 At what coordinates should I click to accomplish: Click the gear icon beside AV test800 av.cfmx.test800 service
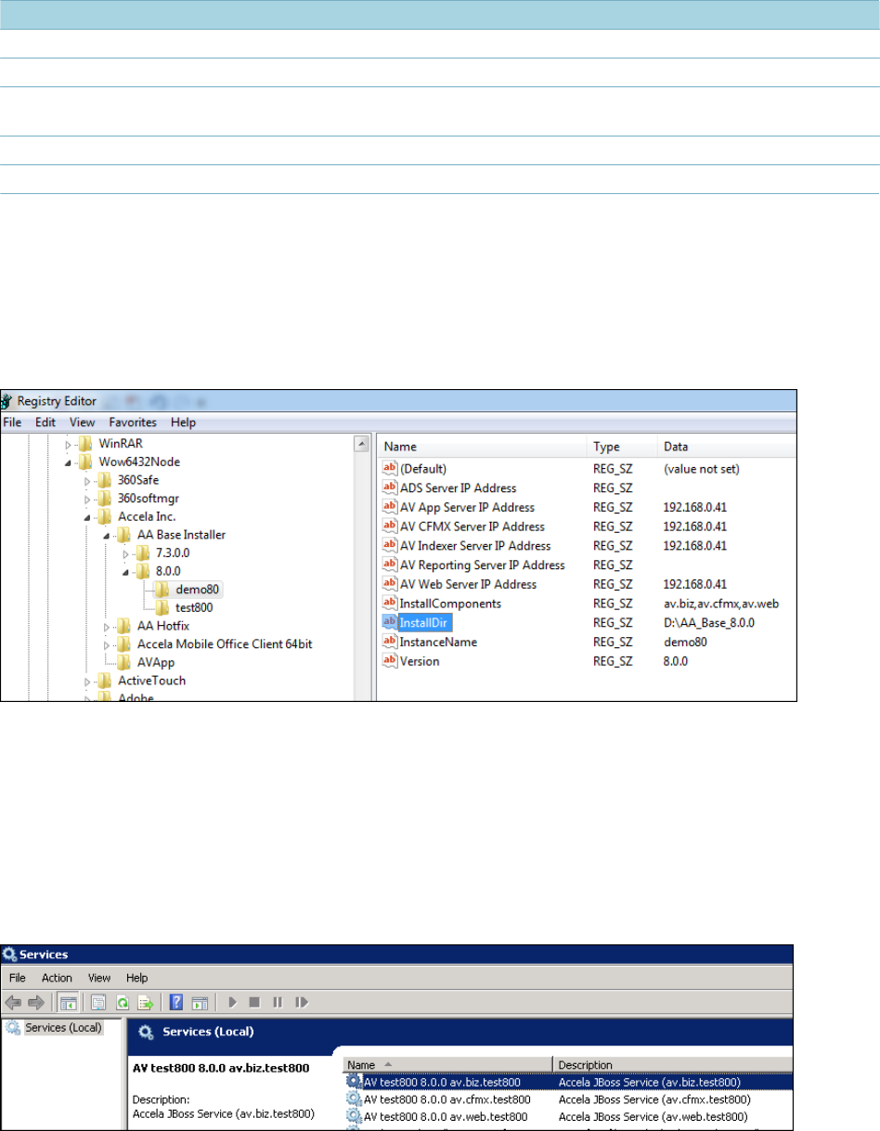(x=354, y=1098)
